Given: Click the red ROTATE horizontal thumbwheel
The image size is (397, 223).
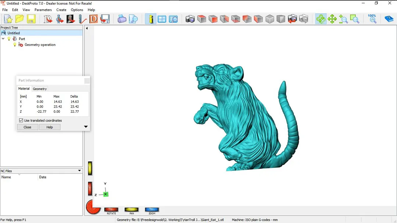Looking at the screenshot, I should click(x=111, y=209).
